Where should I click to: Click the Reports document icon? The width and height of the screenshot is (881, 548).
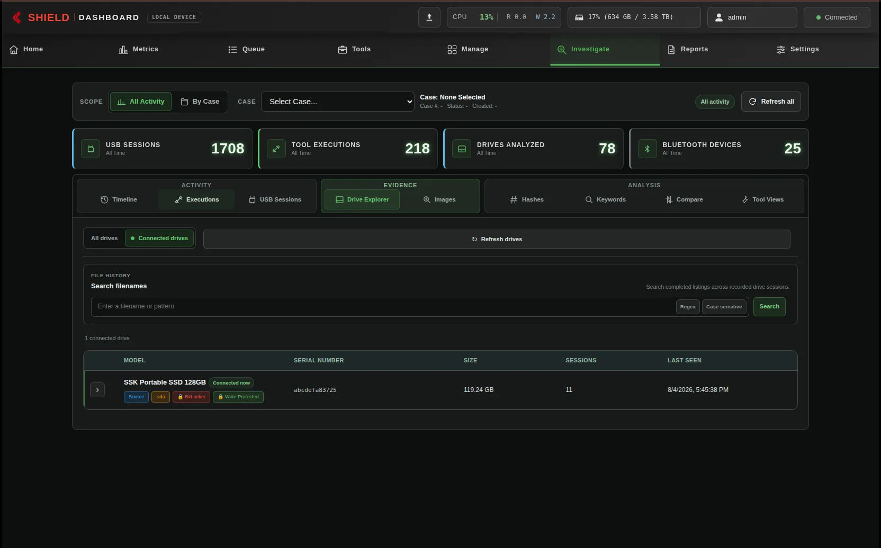point(671,49)
